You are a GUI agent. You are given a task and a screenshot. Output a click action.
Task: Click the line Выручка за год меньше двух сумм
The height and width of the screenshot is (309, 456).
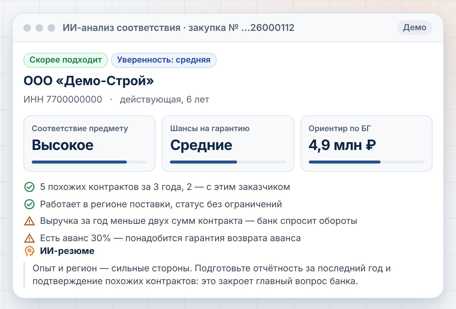199,221
